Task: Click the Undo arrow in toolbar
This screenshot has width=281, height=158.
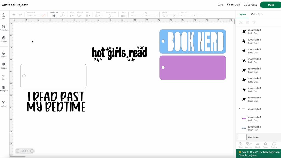Action: (x=14, y=15)
